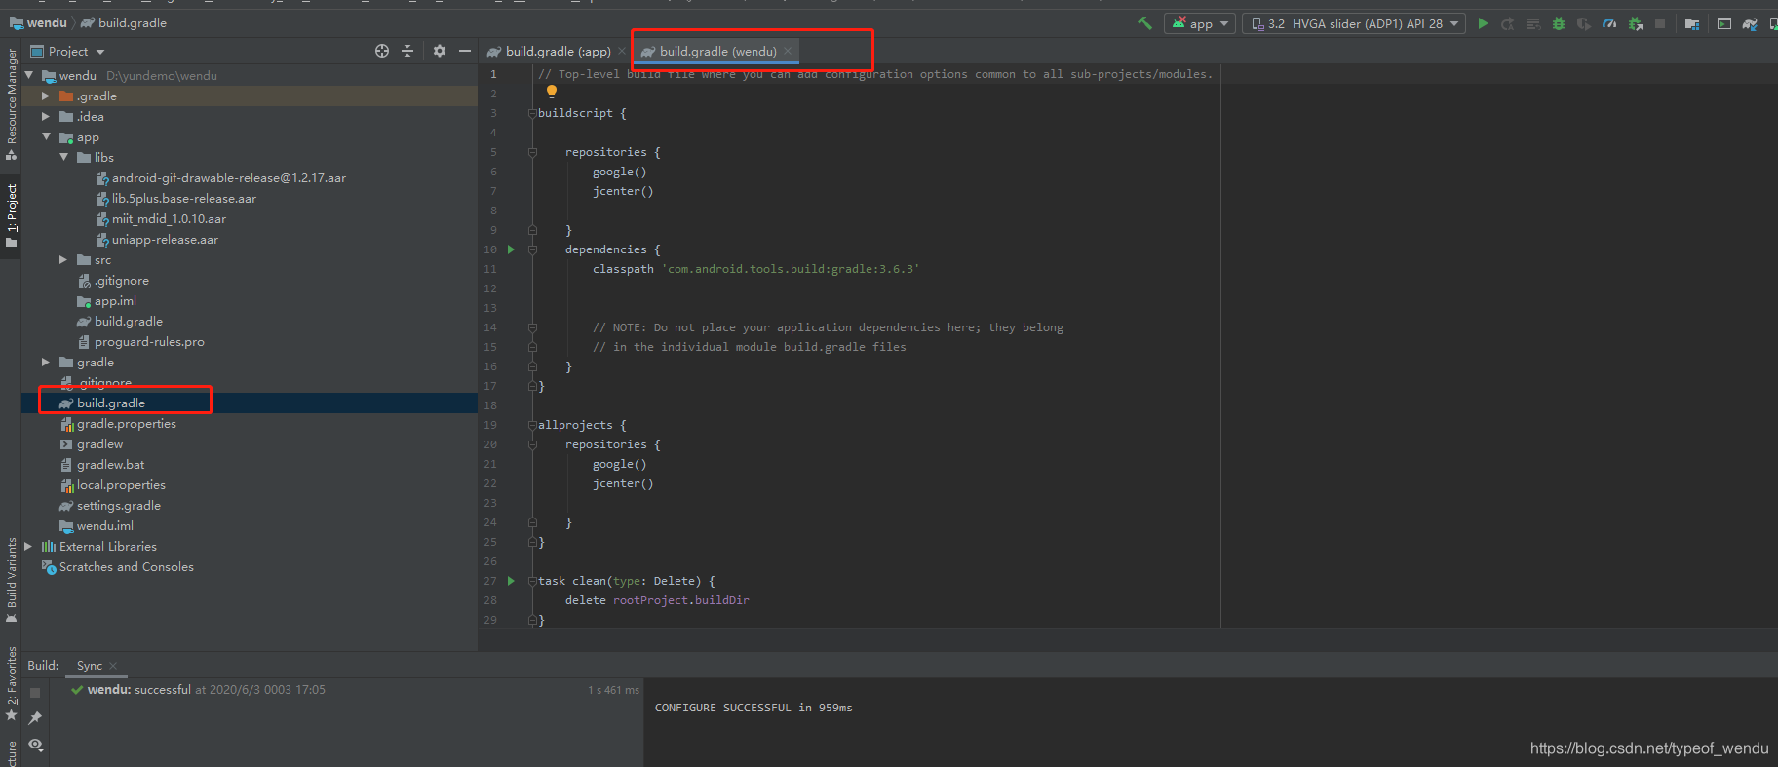The width and height of the screenshot is (1778, 767).
Task: Expand External Libraries node
Action: pyautogui.click(x=28, y=546)
